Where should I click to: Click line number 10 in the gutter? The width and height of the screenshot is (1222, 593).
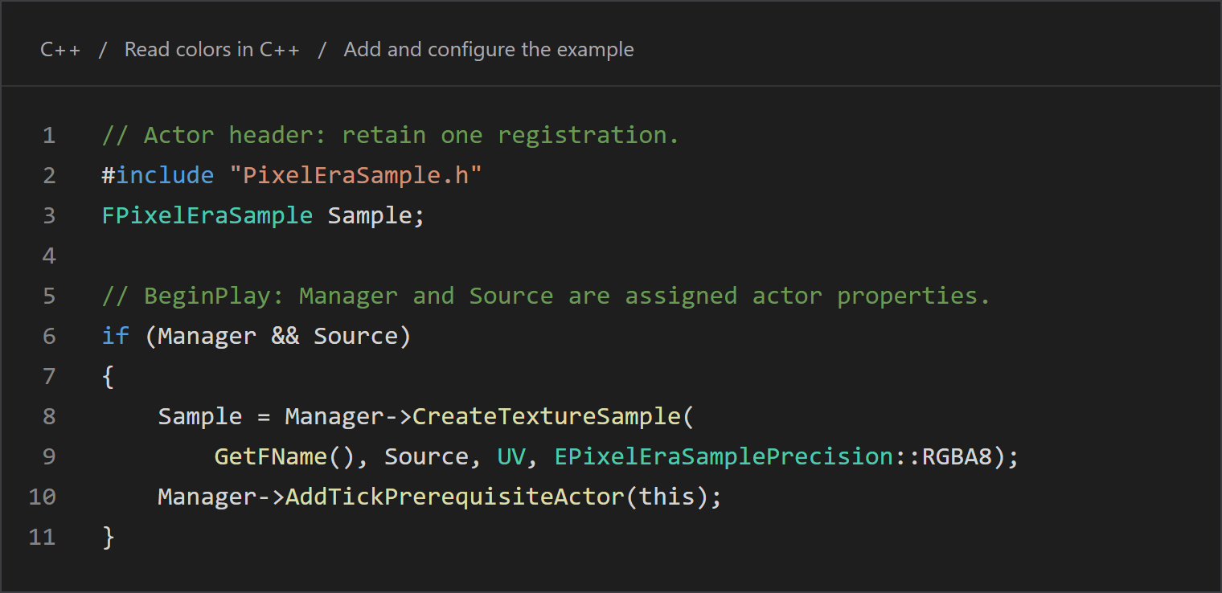coord(43,497)
